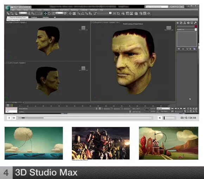This screenshot has width=204, height=179.
Task: Open the Named Selection Sets dropdown
Action: (104, 13)
